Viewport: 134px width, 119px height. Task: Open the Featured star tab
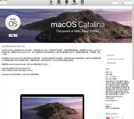click(51, 2)
